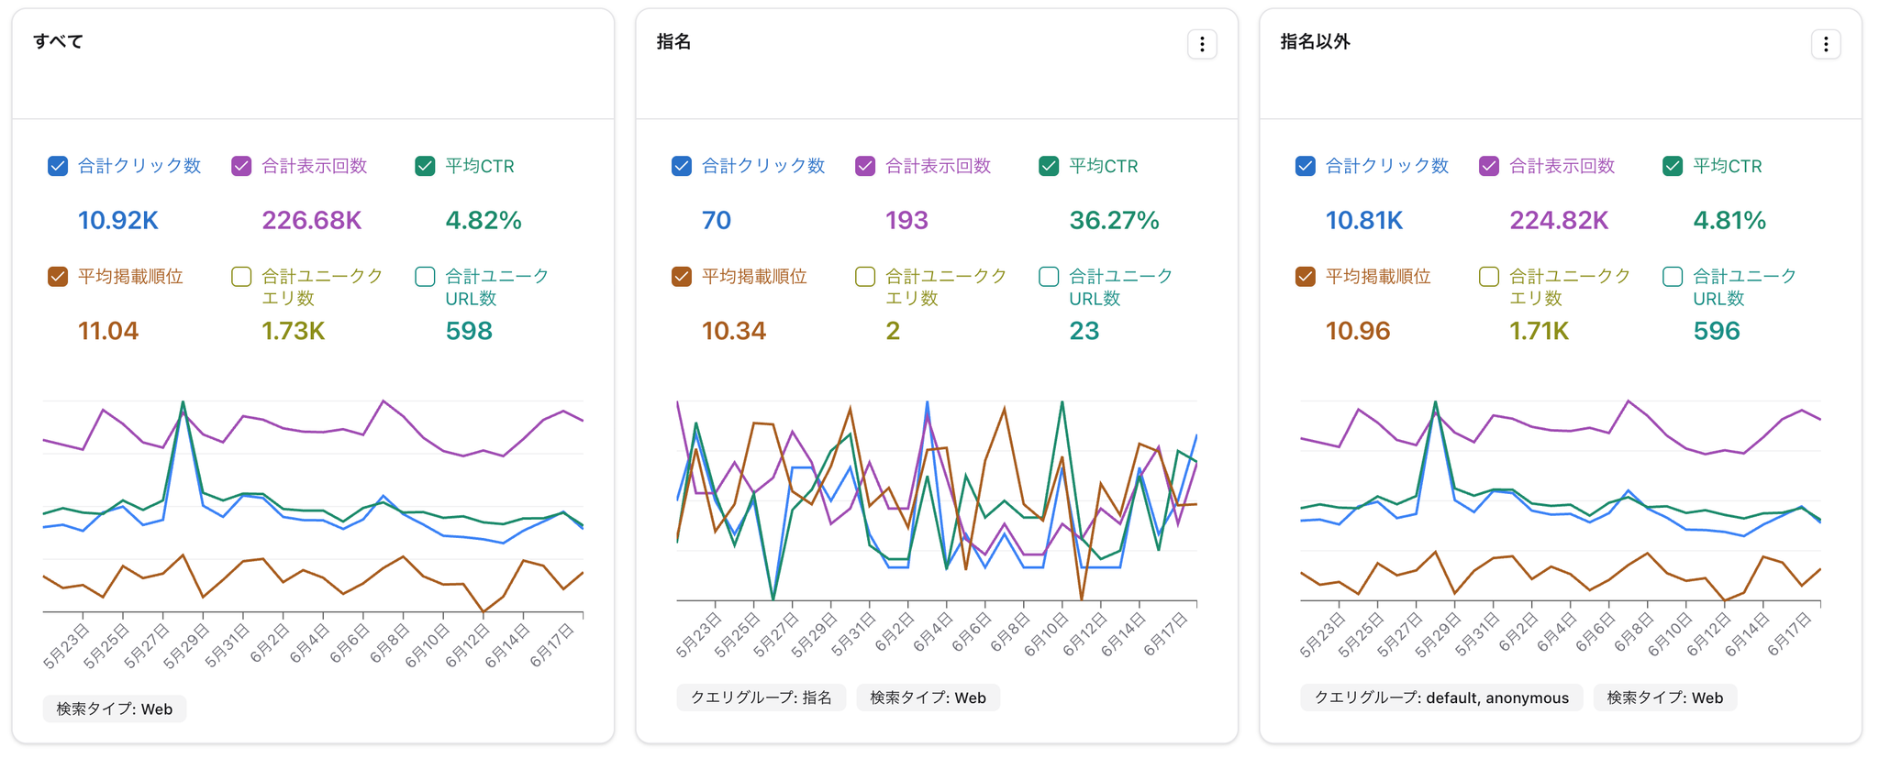Open the three-dot menu on the 指名以外 card

coord(1826,44)
